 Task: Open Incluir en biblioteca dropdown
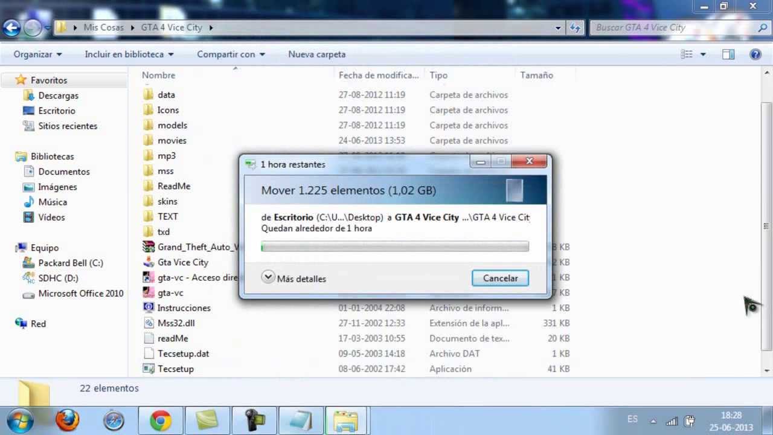[129, 54]
